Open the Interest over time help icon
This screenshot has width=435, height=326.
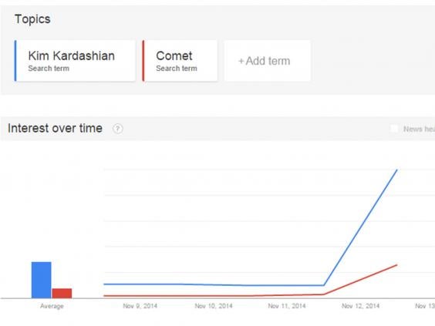(118, 129)
